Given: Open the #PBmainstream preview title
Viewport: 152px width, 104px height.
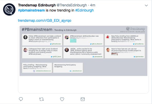Looking at the screenshot, I should pyautogui.click(x=37, y=29).
